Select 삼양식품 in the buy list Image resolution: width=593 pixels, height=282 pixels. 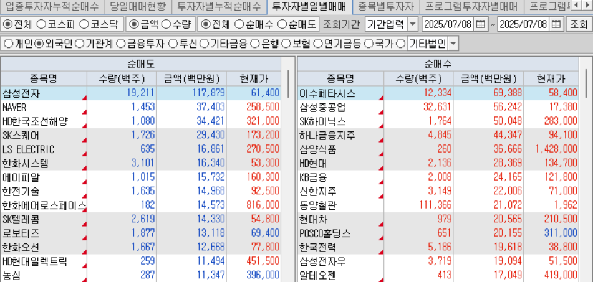tap(438, 149)
